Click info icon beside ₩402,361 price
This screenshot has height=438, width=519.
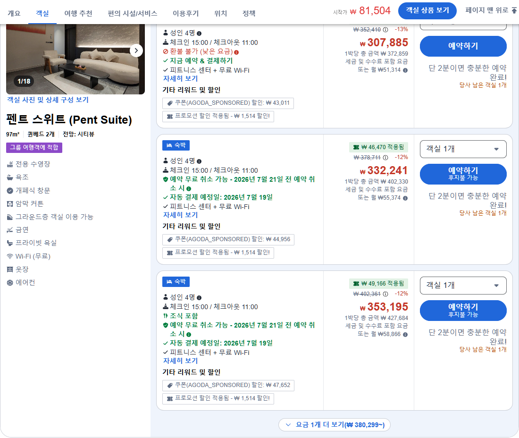[385, 294]
